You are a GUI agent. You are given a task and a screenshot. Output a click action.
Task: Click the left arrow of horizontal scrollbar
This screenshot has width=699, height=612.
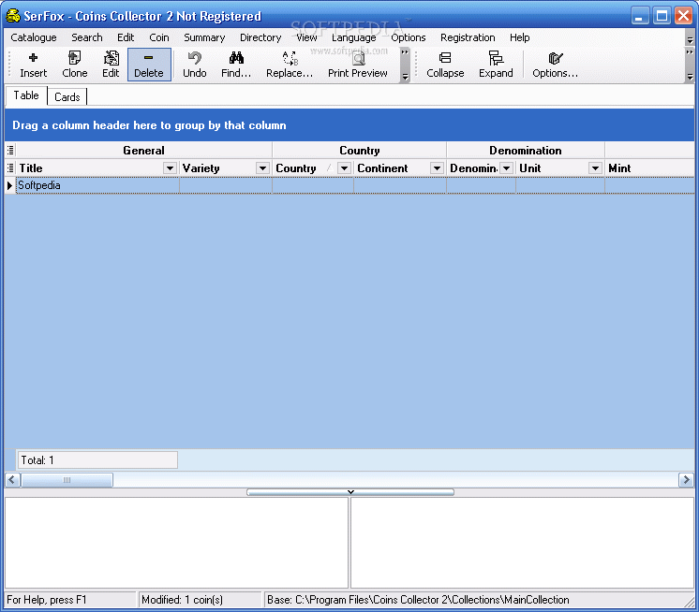12,480
